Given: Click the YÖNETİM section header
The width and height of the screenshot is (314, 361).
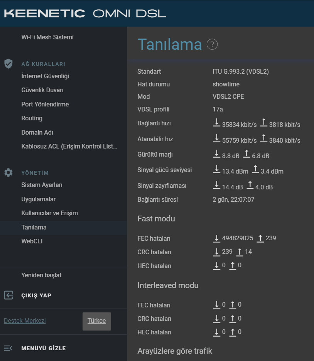Looking at the screenshot, I should (x=35, y=173).
